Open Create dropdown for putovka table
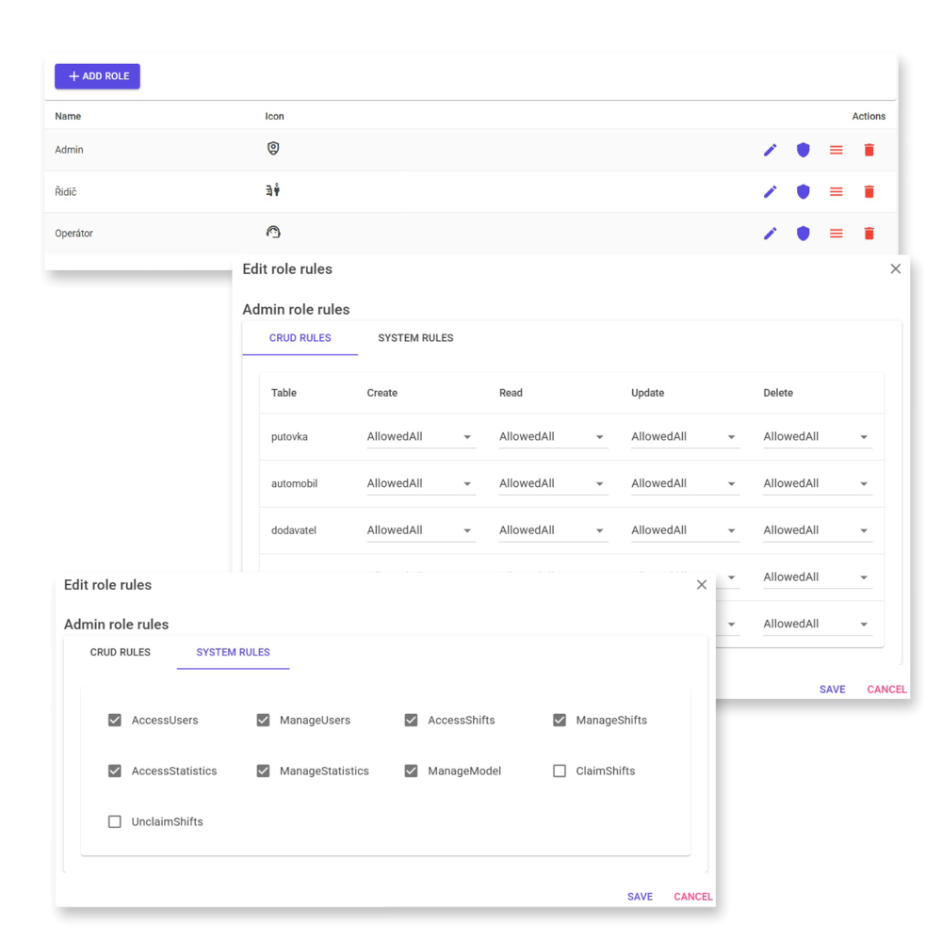This screenshot has width=942, height=942. coord(420,437)
